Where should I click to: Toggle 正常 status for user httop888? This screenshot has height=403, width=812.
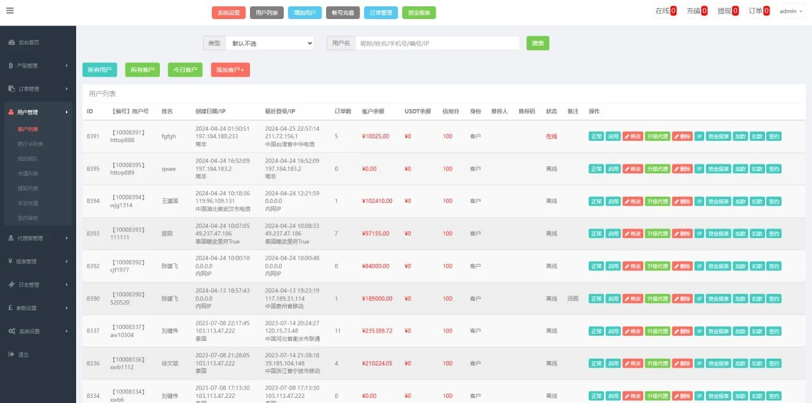pyautogui.click(x=596, y=136)
